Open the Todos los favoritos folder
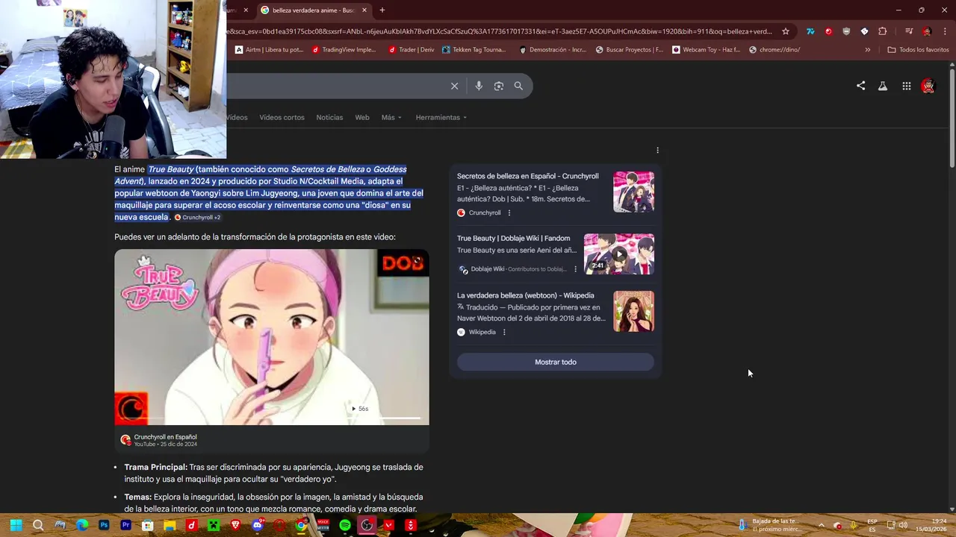Screen dimensions: 956x537 click(918, 50)
